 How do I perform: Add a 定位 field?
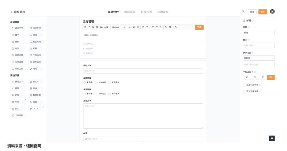[x=18, y=95]
